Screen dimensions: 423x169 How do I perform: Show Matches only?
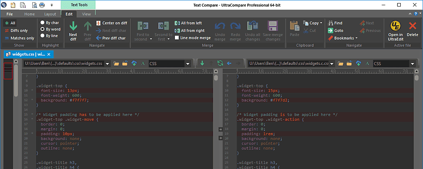(x=19, y=38)
